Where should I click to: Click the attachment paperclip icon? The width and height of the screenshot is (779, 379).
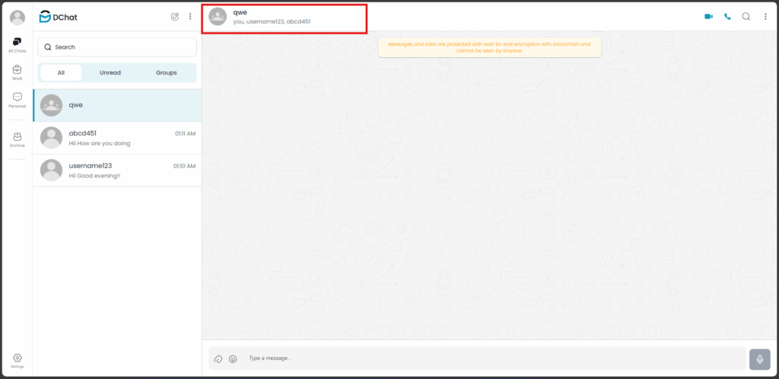218,358
